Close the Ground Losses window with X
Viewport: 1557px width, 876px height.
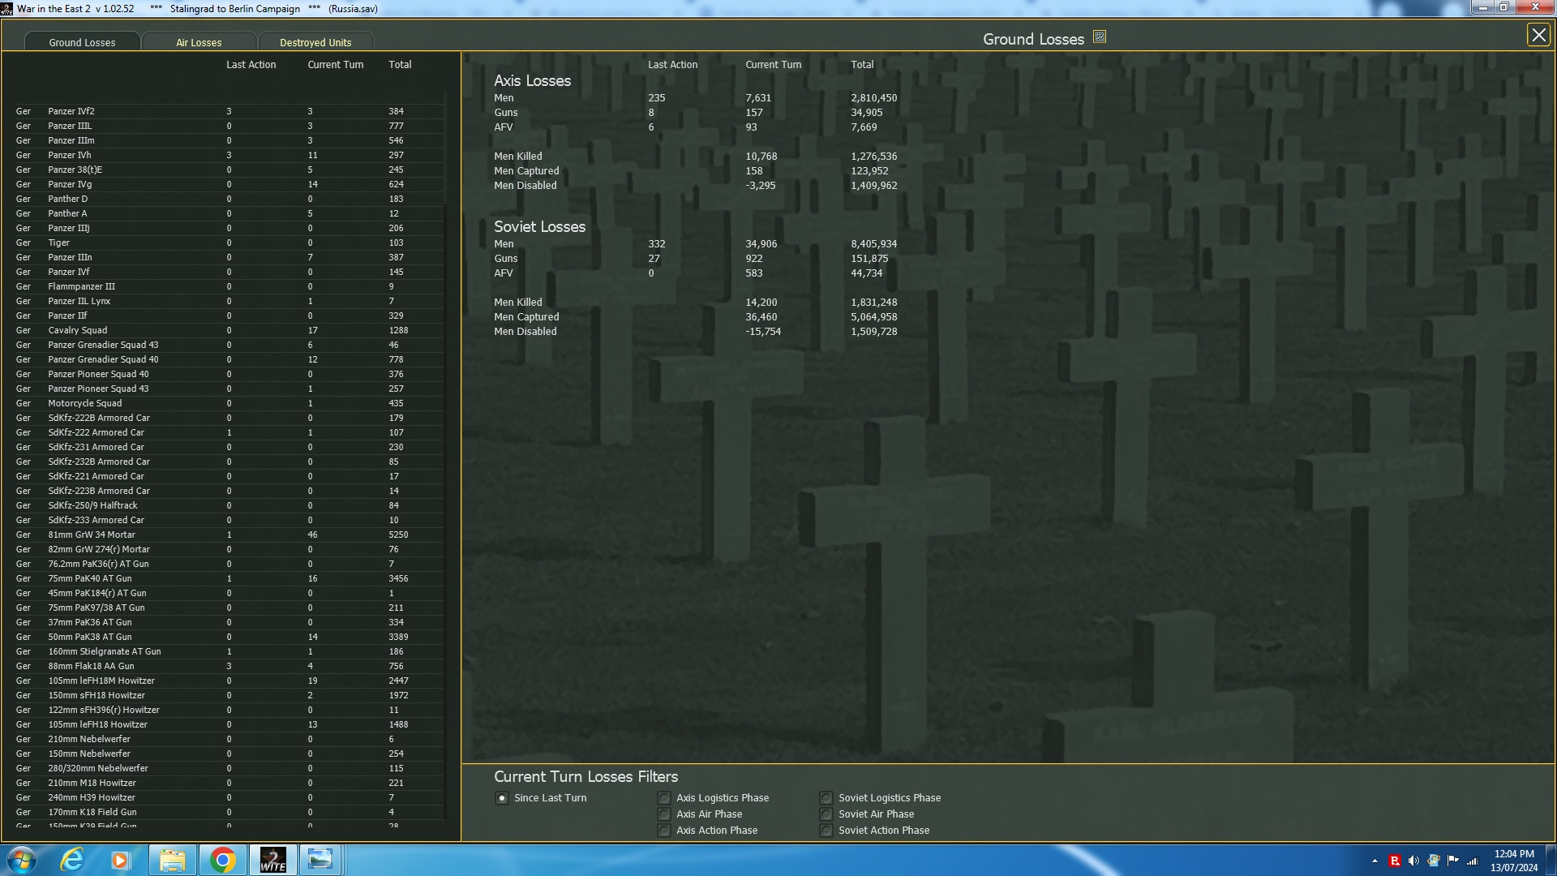tap(1538, 35)
